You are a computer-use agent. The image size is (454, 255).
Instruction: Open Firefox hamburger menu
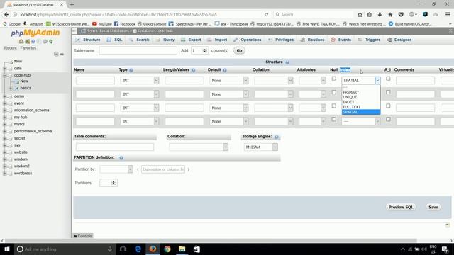[448, 14]
